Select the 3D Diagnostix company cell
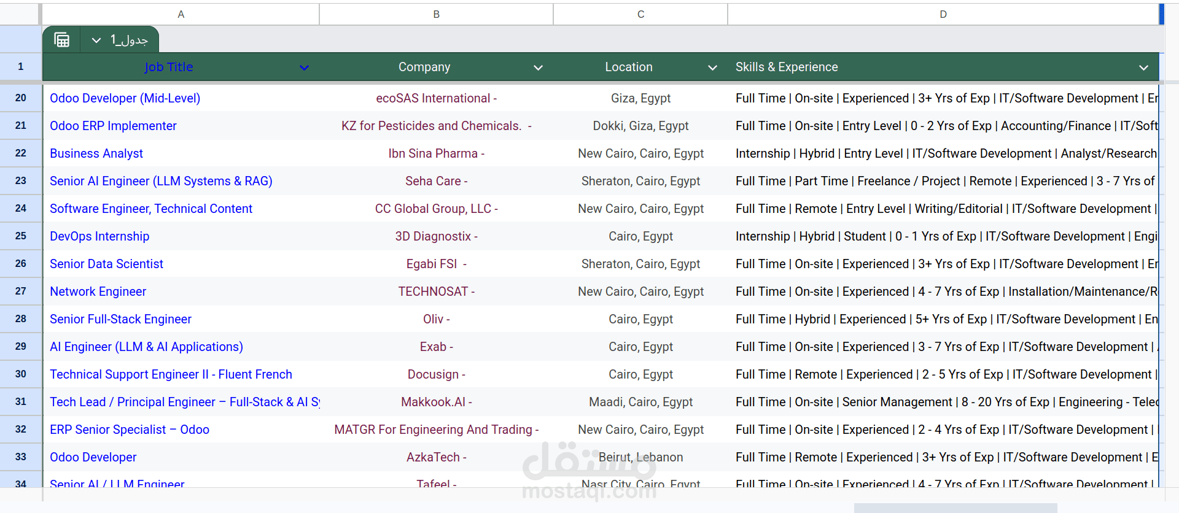The width and height of the screenshot is (1179, 513). (x=437, y=236)
